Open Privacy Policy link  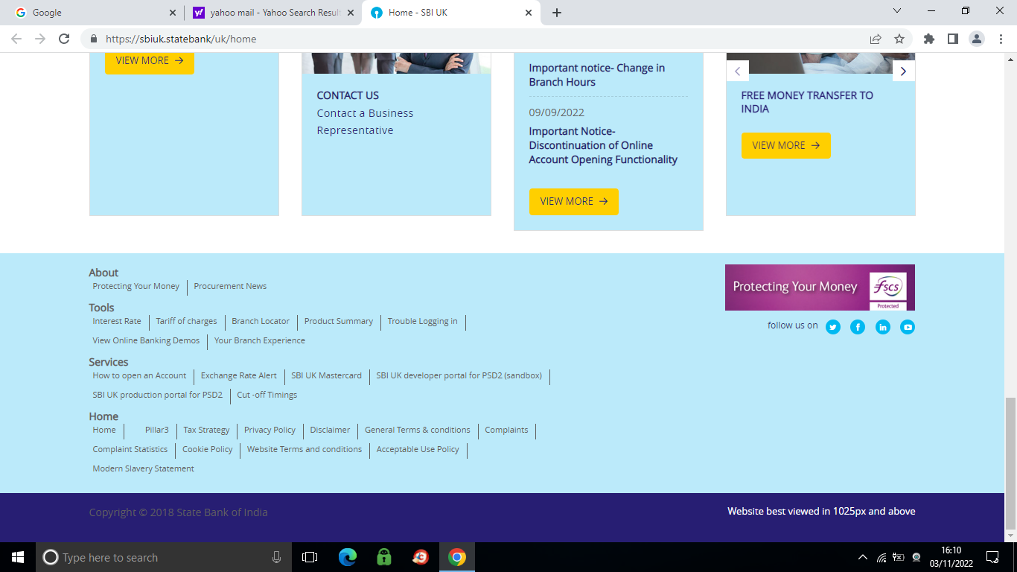tap(270, 430)
